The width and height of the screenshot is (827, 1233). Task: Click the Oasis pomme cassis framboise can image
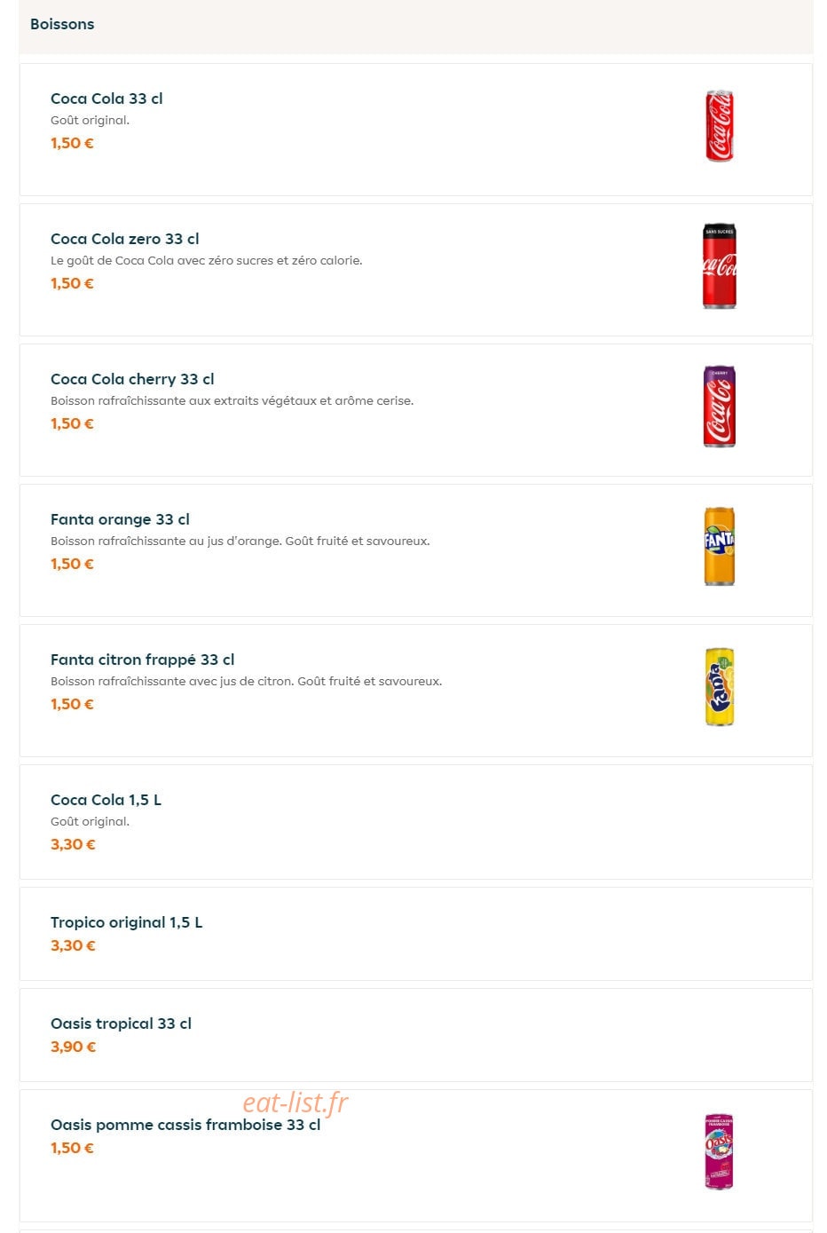(719, 1151)
